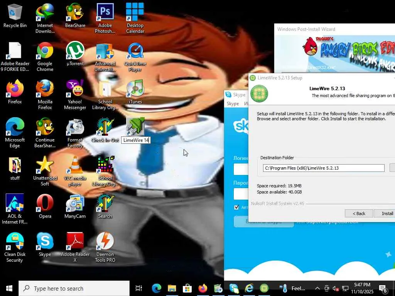The height and width of the screenshot is (296, 395).
Task: Select the School Library Org icon under Check In-Out
Action: point(105,171)
